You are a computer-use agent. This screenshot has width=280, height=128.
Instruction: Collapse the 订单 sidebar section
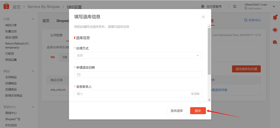coord(33,19)
